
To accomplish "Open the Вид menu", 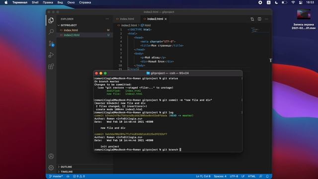I will pos(60,2).
